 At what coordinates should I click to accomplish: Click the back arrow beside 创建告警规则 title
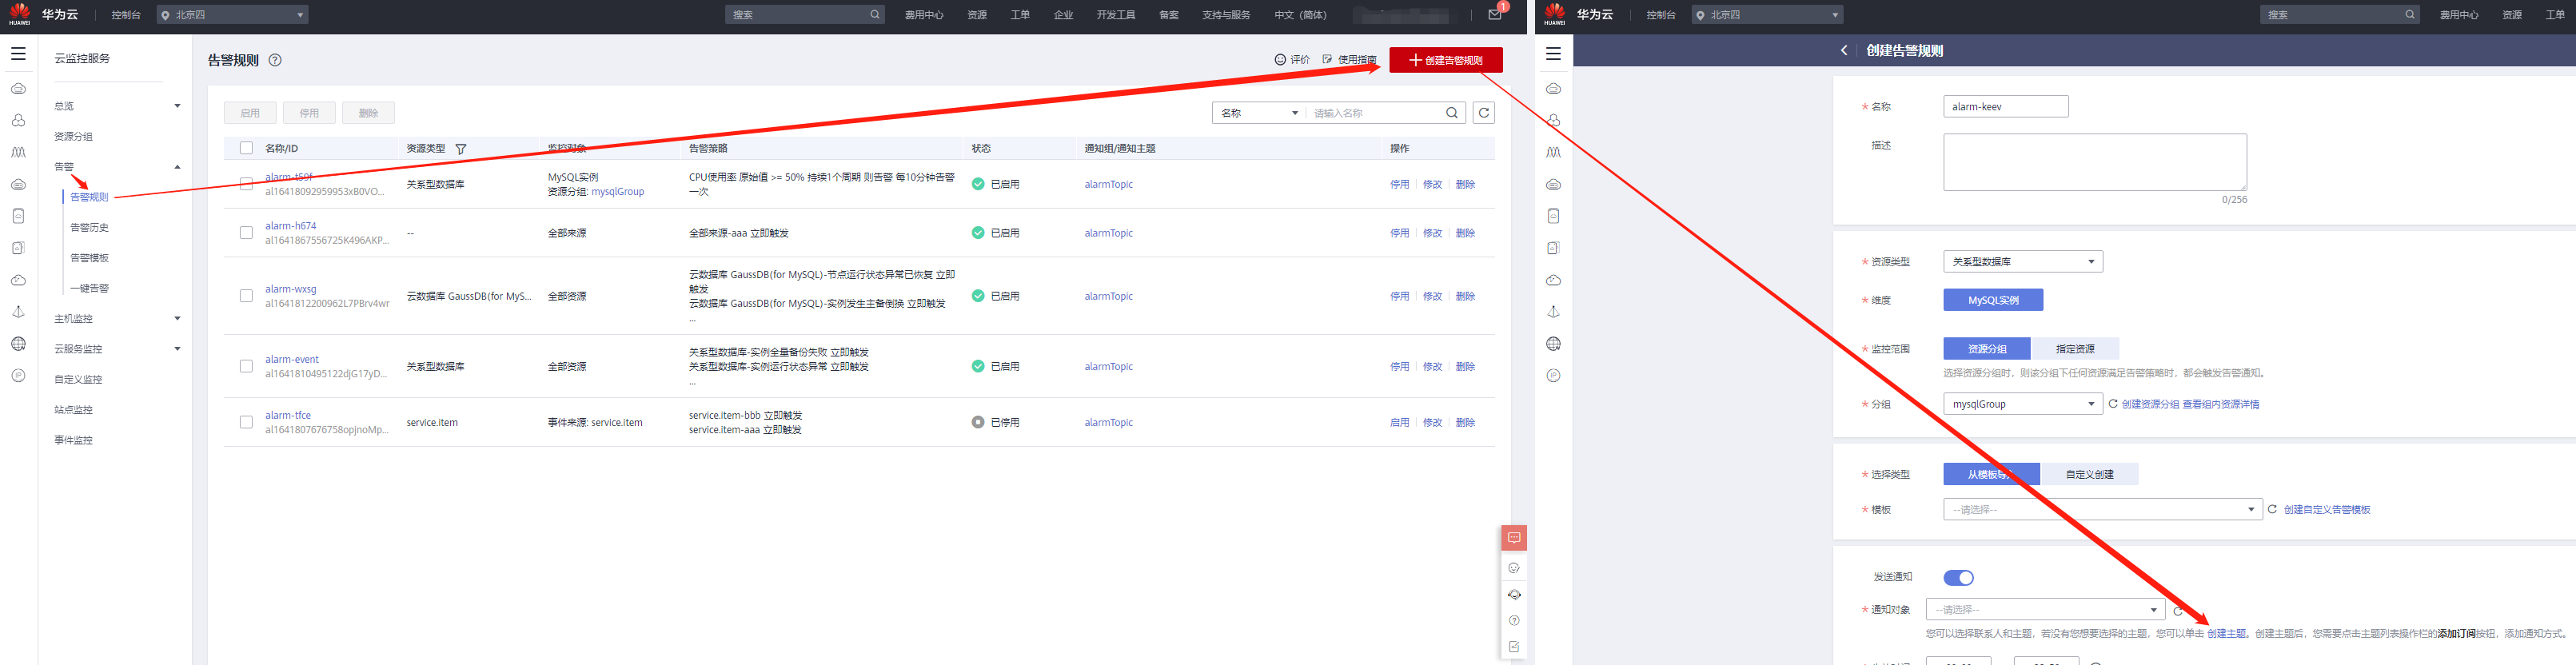coord(1844,51)
